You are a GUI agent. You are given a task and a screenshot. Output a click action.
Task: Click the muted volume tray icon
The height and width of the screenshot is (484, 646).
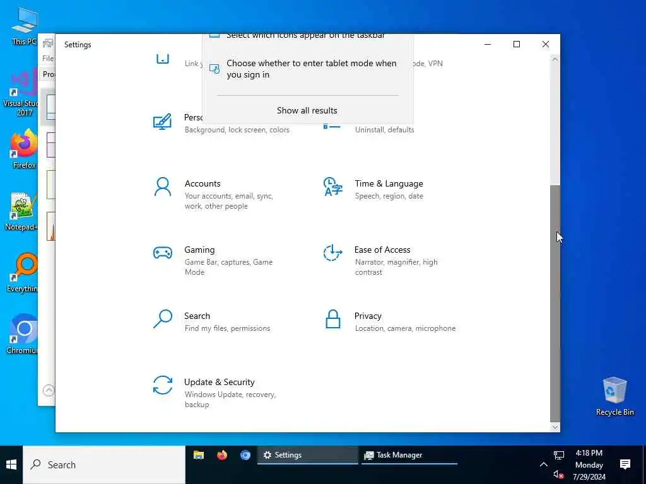[559, 474]
